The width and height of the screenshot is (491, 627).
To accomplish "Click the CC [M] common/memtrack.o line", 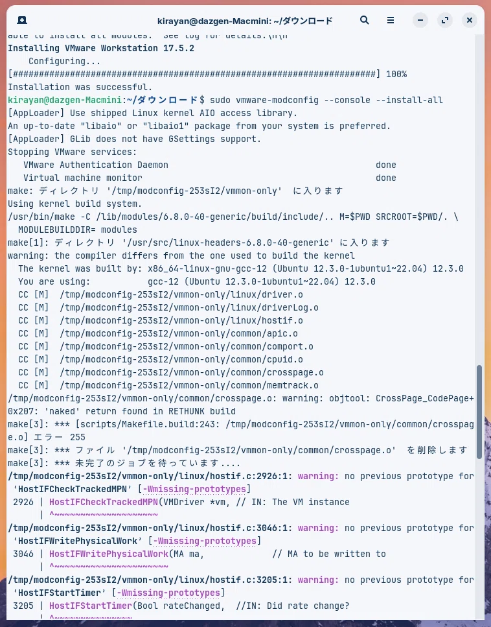I will [168, 386].
